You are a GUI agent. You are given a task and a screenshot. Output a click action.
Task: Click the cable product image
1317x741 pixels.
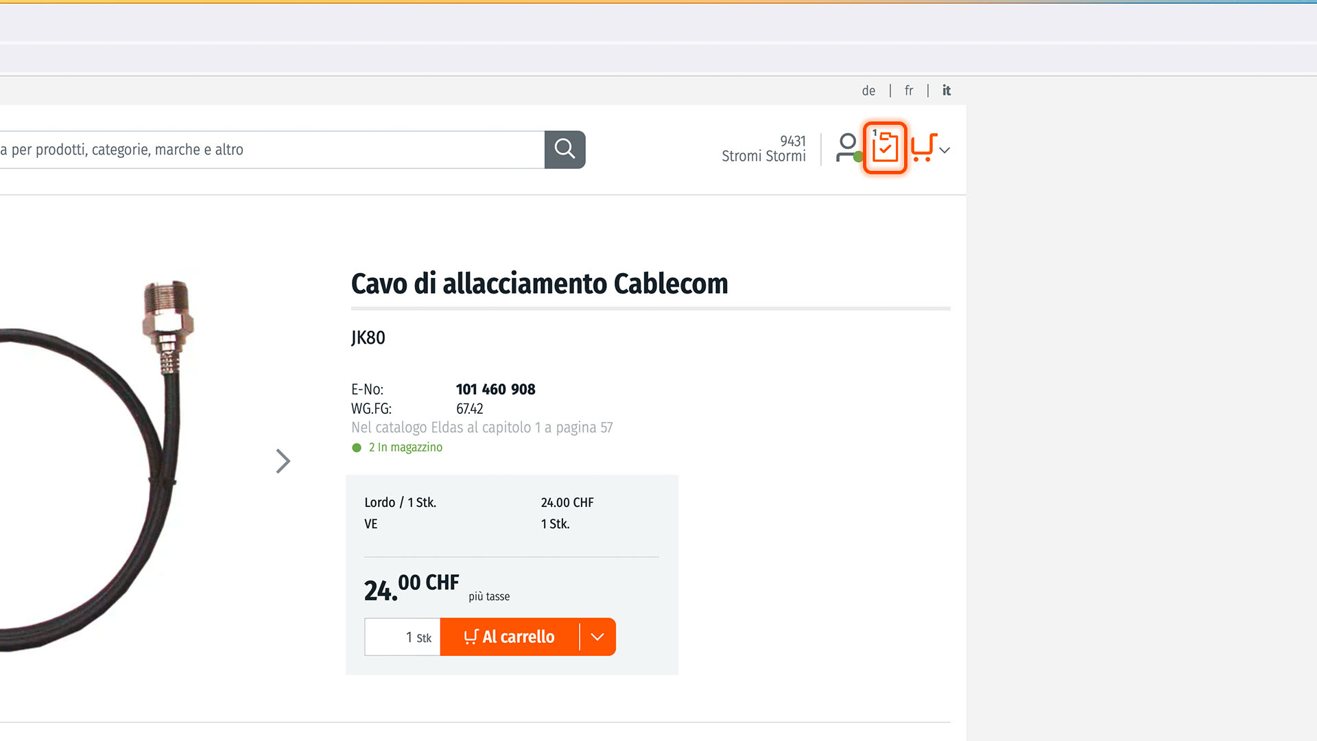[x=96, y=465]
